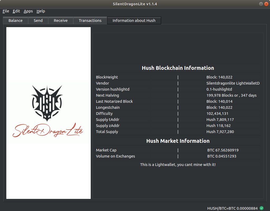Open the File menu
The image size is (270, 211).
pyautogui.click(x=6, y=11)
